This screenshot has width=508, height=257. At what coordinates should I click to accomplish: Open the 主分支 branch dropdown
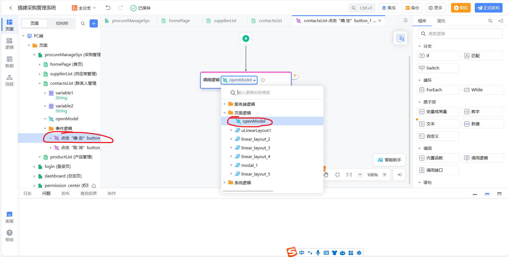(x=84, y=8)
